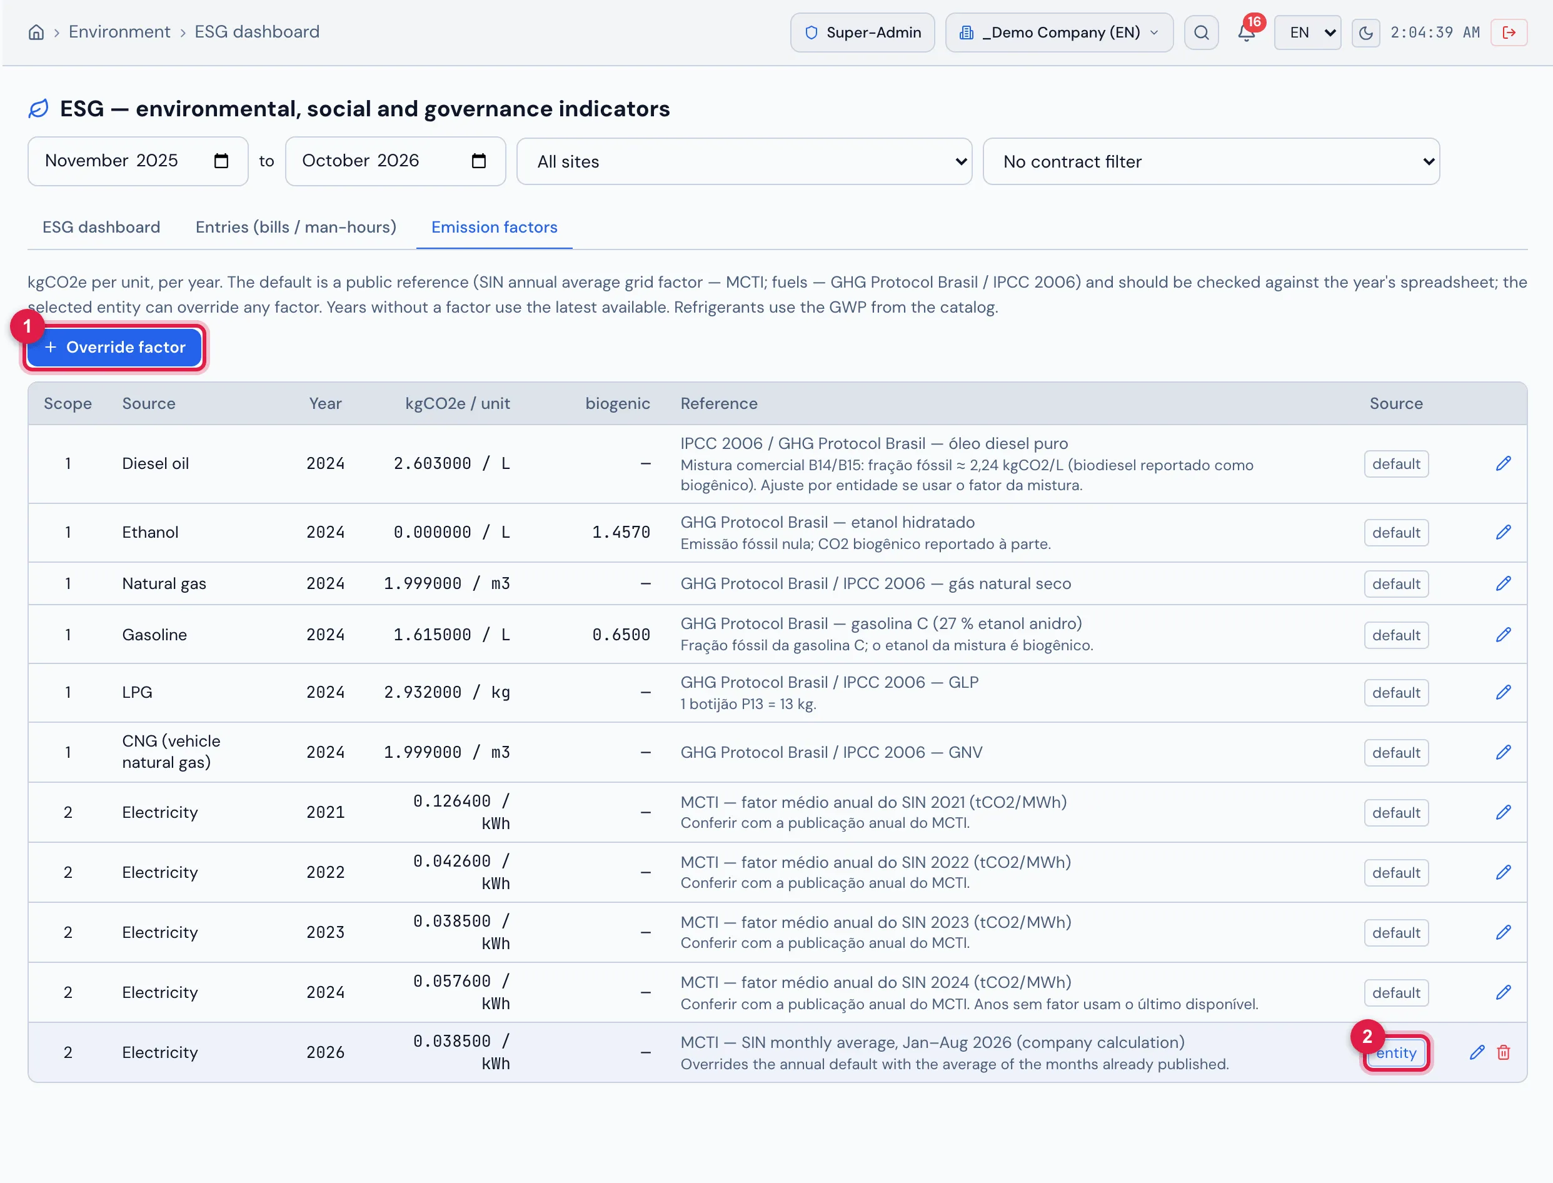This screenshot has height=1183, width=1553.
Task: Click the biogenic value 1.4570
Action: [621, 532]
